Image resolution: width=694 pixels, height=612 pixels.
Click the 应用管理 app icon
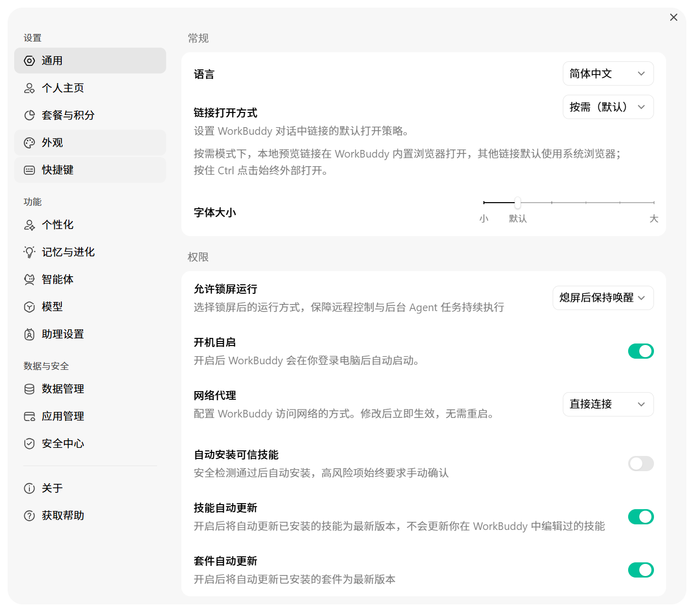coord(29,416)
